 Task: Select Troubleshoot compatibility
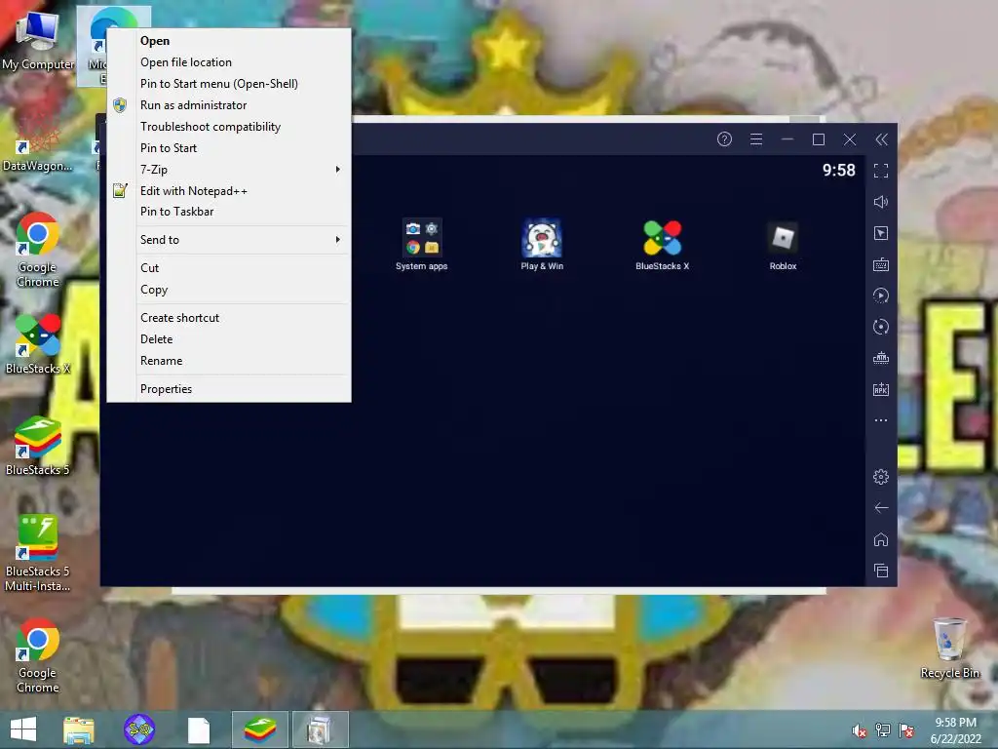click(229, 127)
